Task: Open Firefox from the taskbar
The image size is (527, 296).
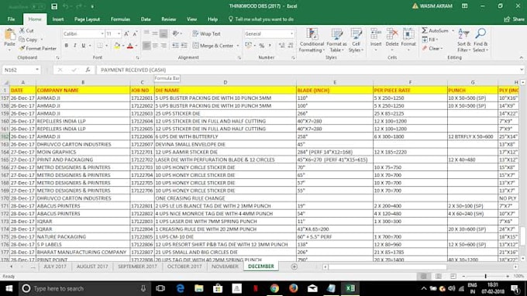Action: 294,288
